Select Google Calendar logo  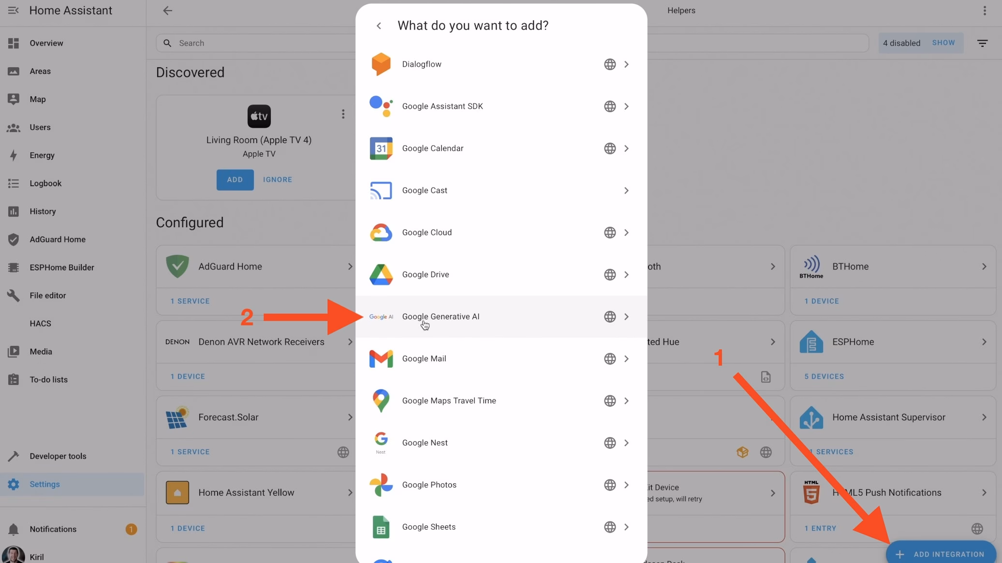click(x=381, y=148)
